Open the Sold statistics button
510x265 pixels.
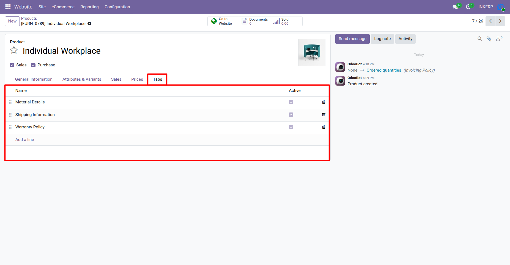point(287,21)
